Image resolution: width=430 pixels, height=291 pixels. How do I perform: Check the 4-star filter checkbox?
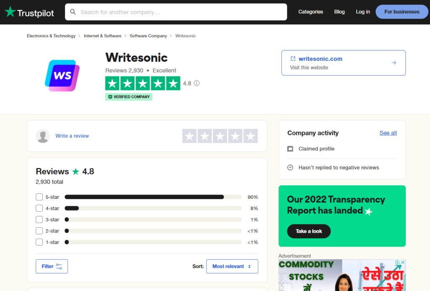[x=39, y=208]
